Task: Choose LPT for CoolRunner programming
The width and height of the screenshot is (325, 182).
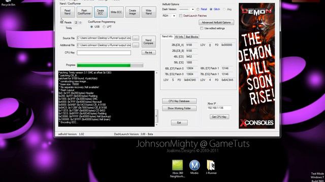Action: 107,27
